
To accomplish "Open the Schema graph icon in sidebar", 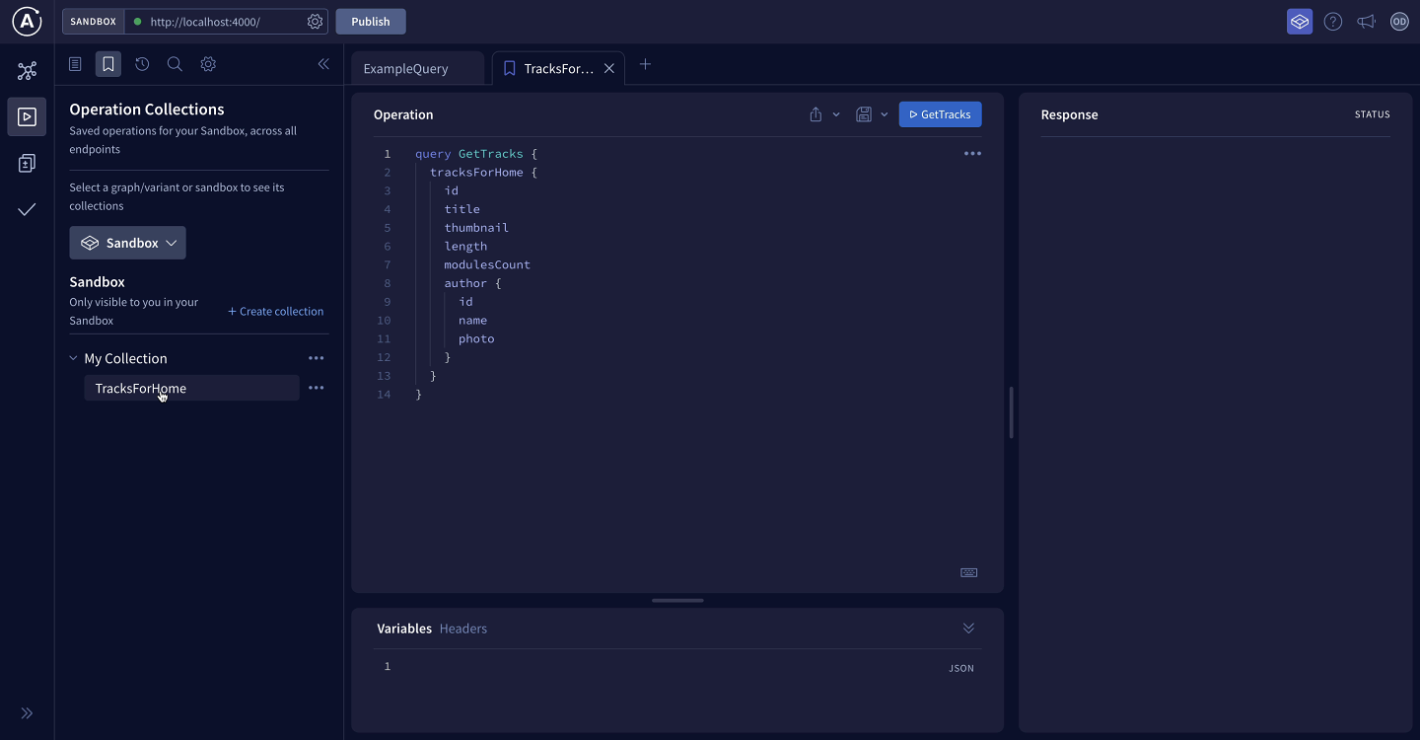I will point(27,71).
